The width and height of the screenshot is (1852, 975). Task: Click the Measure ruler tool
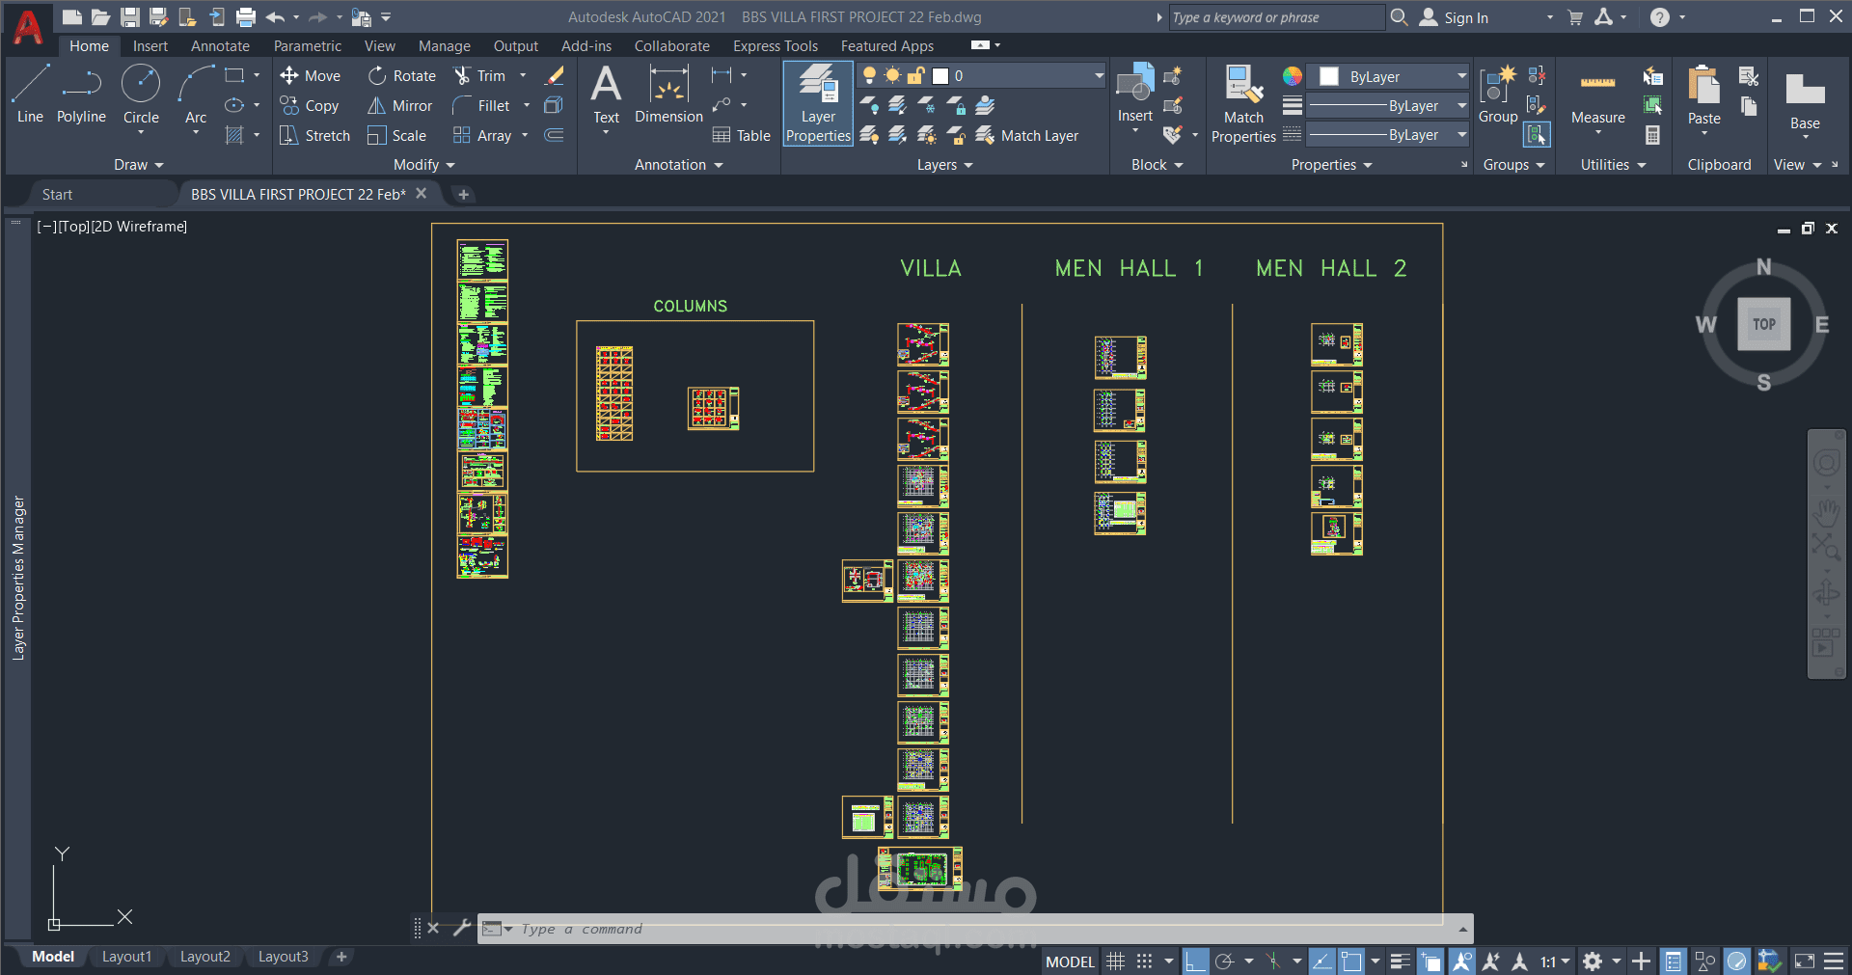coord(1598,95)
